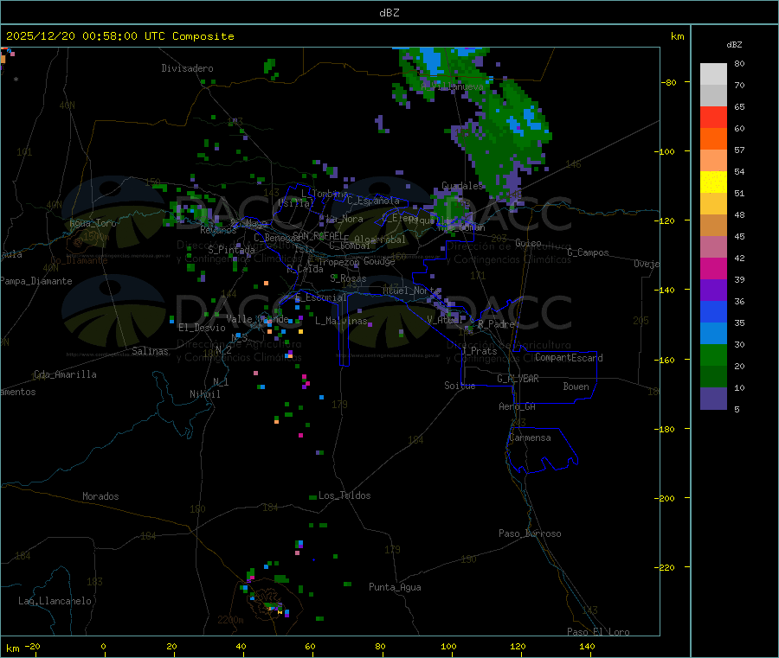The height and width of the screenshot is (658, 779).
Task: Click the Salinas map label
Action: point(150,351)
